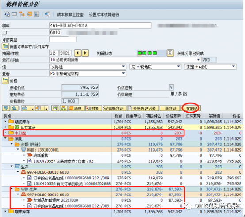
Task: Click the magnifier details icon in list toolbar
Action: (x=55, y=108)
